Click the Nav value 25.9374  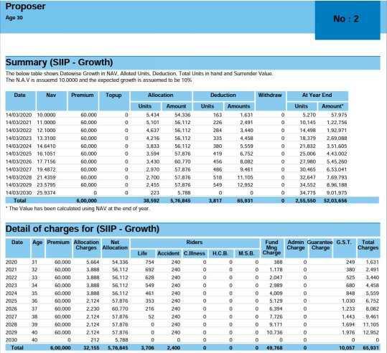click(x=47, y=193)
